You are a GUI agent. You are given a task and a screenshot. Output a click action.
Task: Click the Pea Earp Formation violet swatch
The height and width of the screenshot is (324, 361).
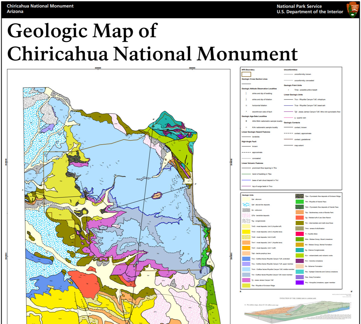300,277
